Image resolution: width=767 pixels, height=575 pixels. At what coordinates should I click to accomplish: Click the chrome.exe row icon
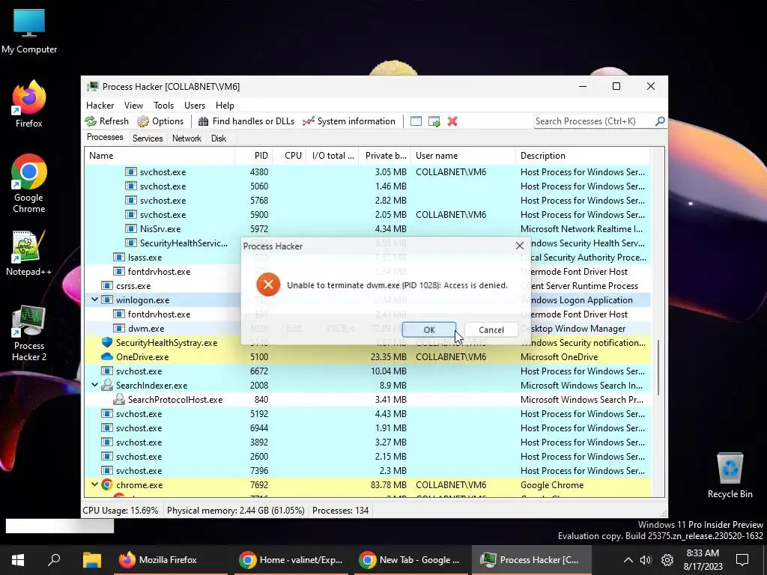pyautogui.click(x=106, y=485)
